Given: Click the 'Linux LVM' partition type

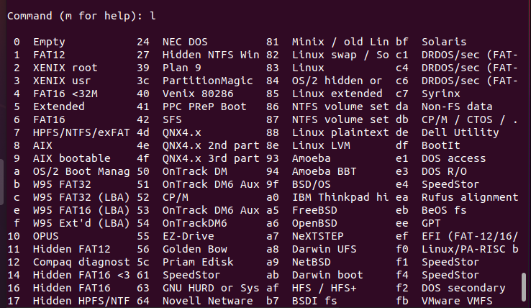Looking at the screenshot, I should 321,145.
